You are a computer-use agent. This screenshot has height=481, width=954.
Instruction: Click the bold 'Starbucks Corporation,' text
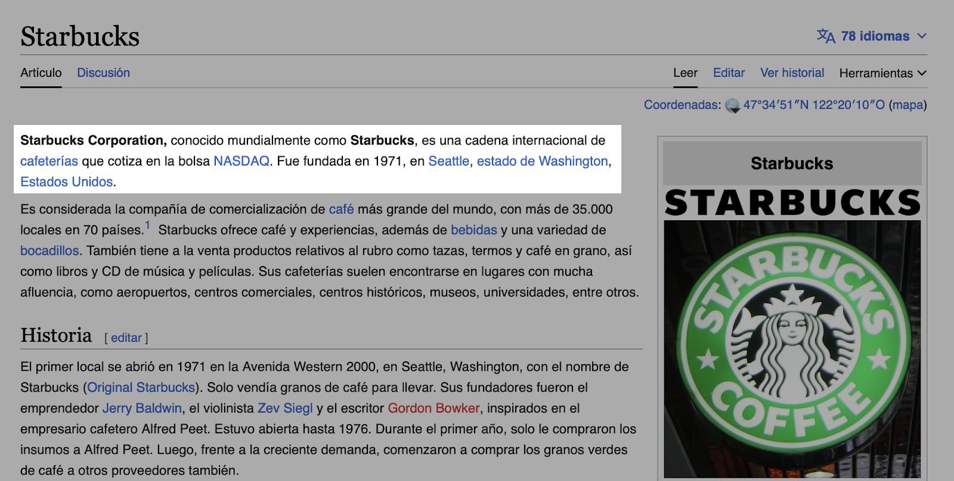coord(94,140)
